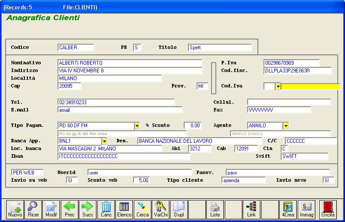Viewport: 345px width, 222px height.
Task: Expand the Banca App. dropdown arrow
Action: click(x=104, y=141)
